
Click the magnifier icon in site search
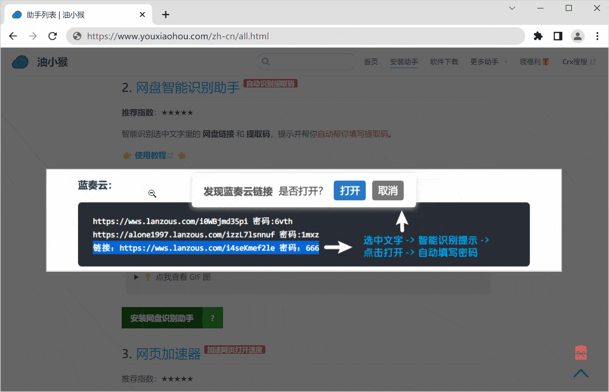click(266, 62)
